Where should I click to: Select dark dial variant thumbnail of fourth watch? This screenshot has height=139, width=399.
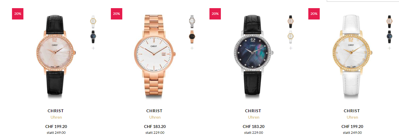point(389,36)
